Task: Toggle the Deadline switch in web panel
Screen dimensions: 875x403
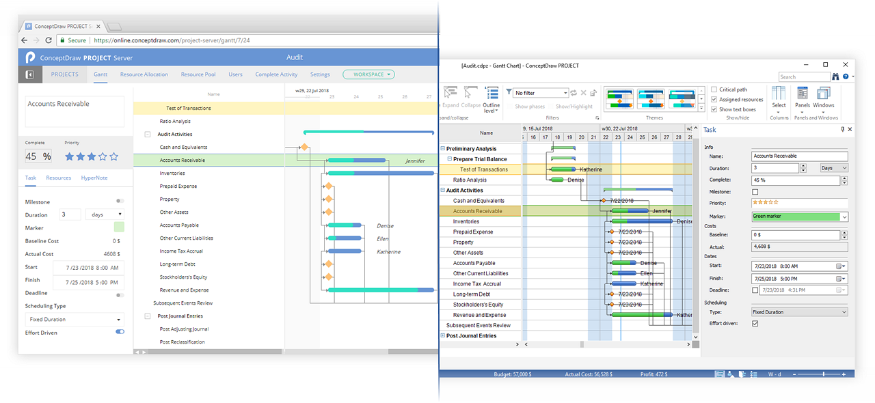Action: (x=120, y=295)
